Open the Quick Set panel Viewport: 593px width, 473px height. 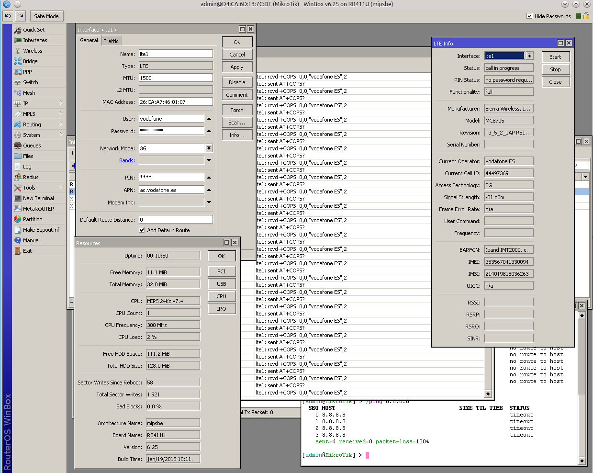tap(33, 29)
